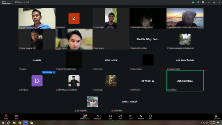Select Aura Azzahra's blank tile
The height and width of the screenshot is (125, 222).
click(x=111, y=39)
